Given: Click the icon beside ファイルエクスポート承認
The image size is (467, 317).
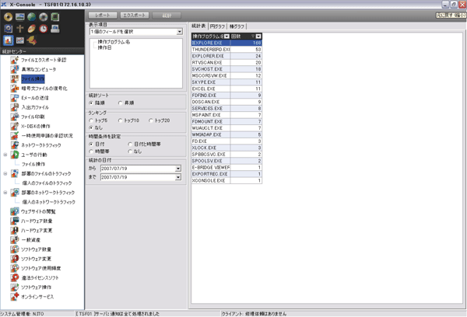Looking at the screenshot, I should click(x=15, y=60).
